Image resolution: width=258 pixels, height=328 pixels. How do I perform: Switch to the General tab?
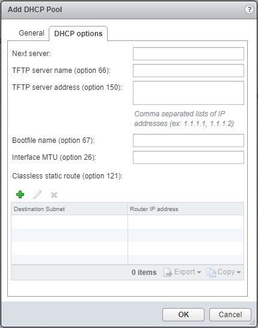(31, 33)
